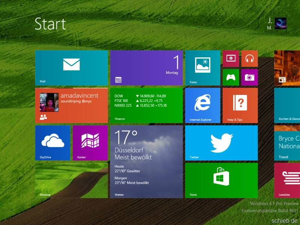Image resolution: width=300 pixels, height=225 pixels.
Task: Open the Finance tile
Action: pos(147,105)
